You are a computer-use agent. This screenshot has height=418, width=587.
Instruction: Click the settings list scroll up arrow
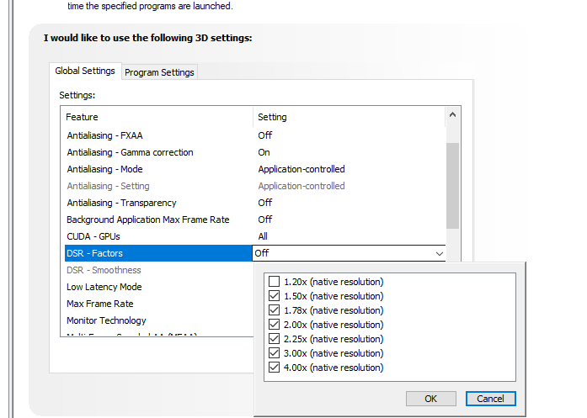[x=452, y=116]
